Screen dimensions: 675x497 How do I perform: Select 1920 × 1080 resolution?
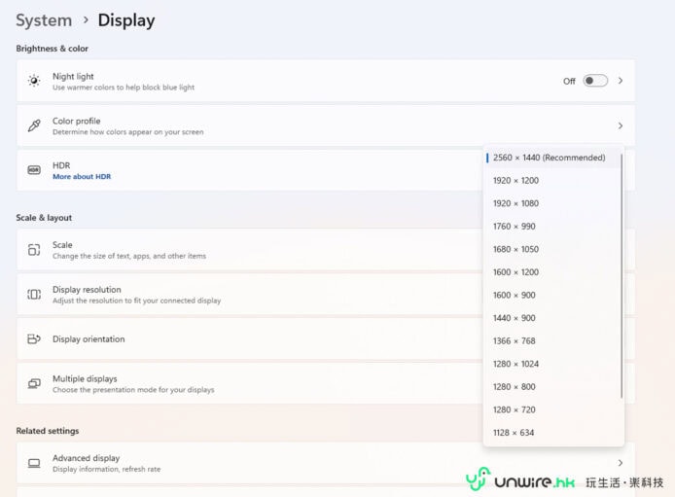click(515, 203)
